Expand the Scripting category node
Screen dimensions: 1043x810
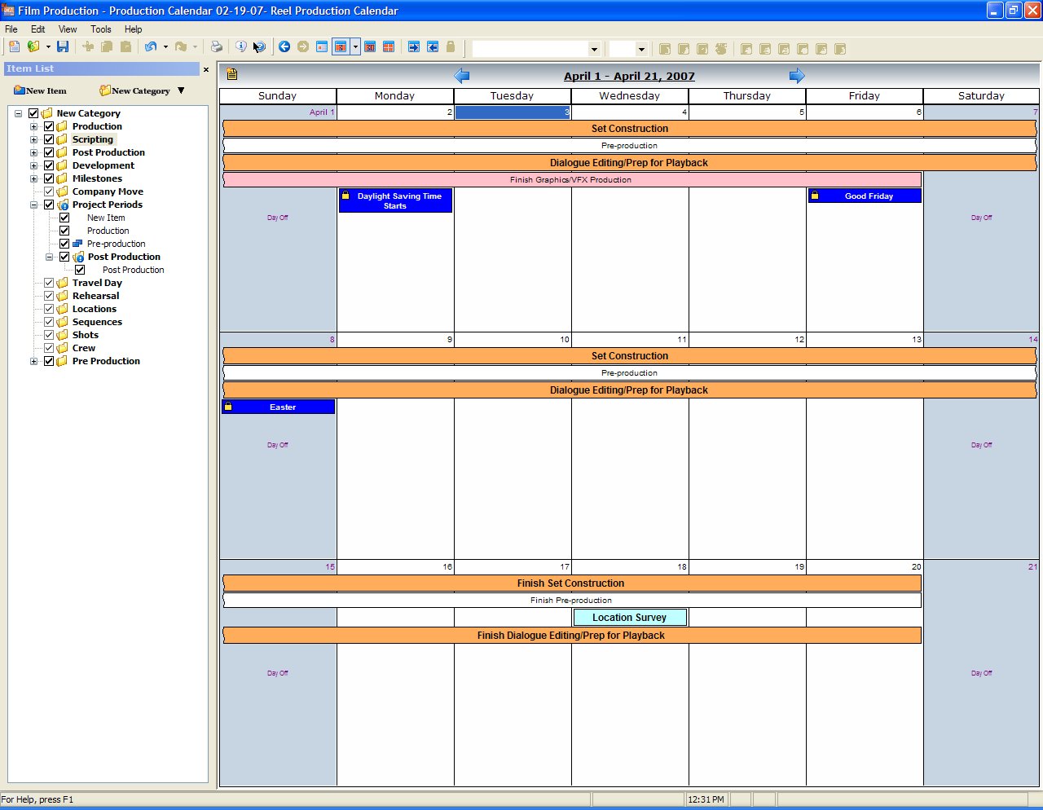33,139
